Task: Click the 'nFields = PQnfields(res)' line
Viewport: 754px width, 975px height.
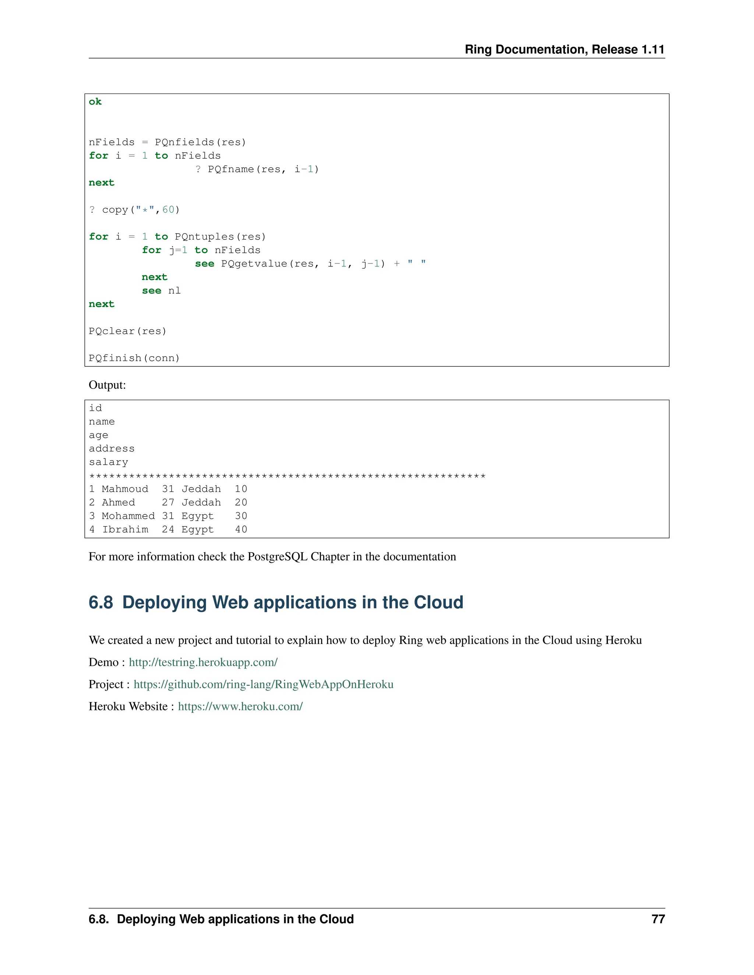Action: pos(167,142)
